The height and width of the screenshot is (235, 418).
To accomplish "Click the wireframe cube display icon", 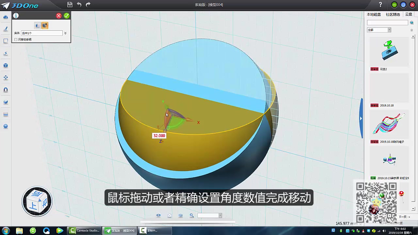I will [169, 215].
